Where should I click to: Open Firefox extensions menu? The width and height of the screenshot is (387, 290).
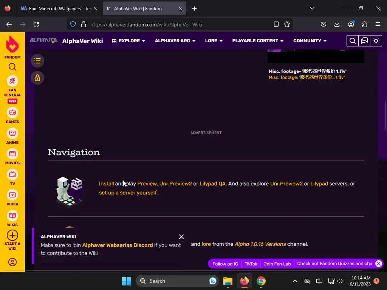(x=365, y=24)
